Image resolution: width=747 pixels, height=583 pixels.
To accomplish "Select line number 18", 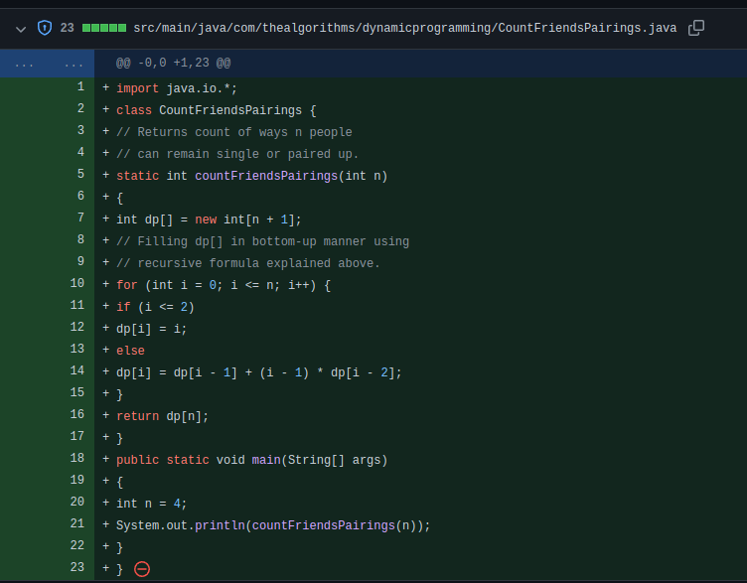I will pos(77,458).
